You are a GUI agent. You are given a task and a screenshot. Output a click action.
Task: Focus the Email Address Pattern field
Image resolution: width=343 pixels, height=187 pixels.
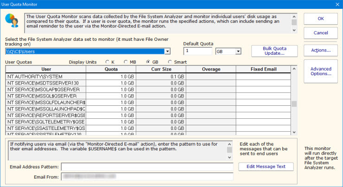(147, 167)
